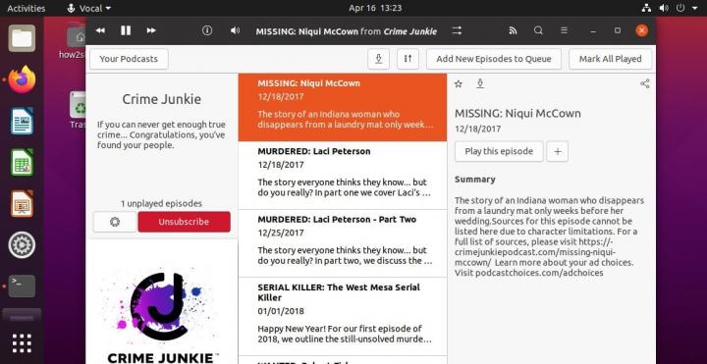This screenshot has height=364, width=707.
Task: Download the selected episode from the details pane
Action: (480, 83)
